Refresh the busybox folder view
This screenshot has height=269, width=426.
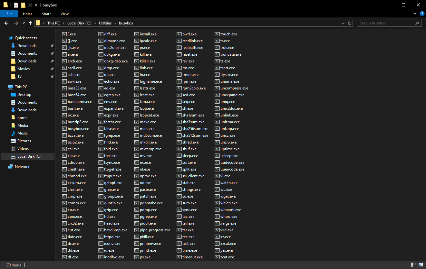pyautogui.click(x=350, y=23)
